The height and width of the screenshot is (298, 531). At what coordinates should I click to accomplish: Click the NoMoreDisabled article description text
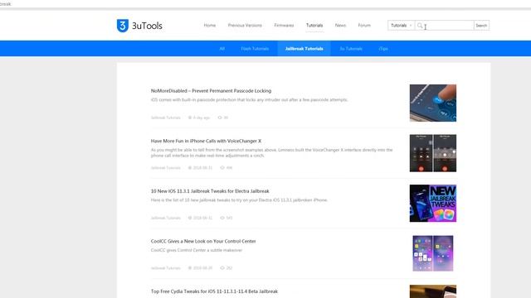(x=249, y=99)
